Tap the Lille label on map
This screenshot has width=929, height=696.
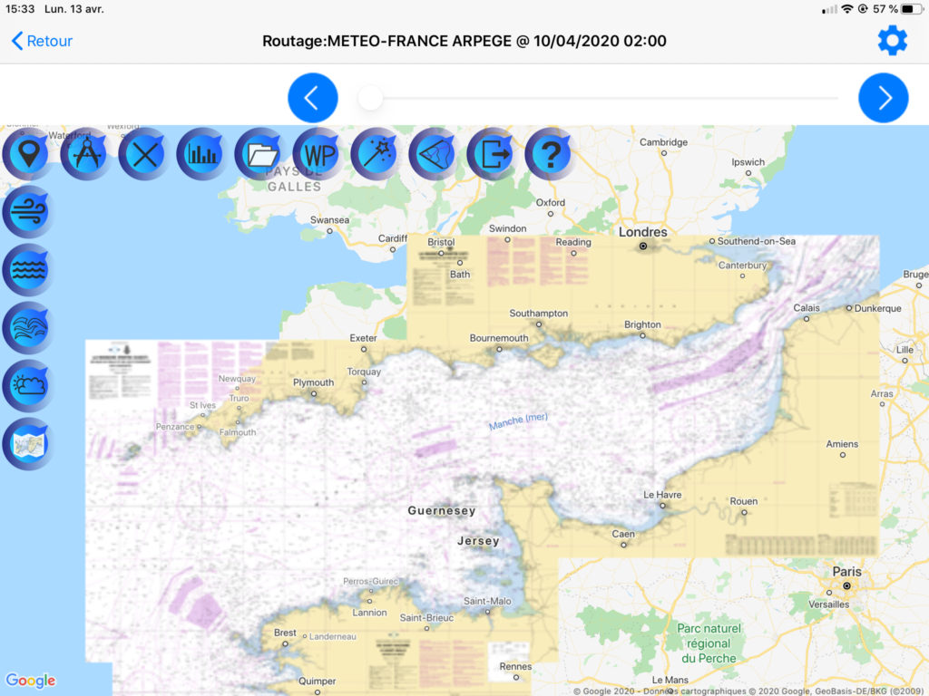point(905,350)
